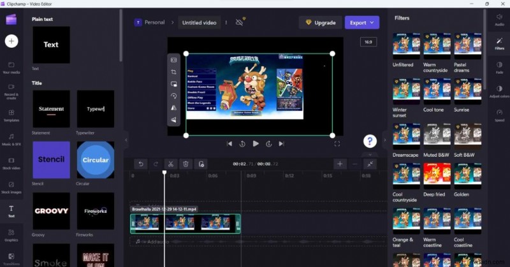Image resolution: width=510 pixels, height=267 pixels.
Task: Zoom in on the timeline
Action: coord(340,164)
